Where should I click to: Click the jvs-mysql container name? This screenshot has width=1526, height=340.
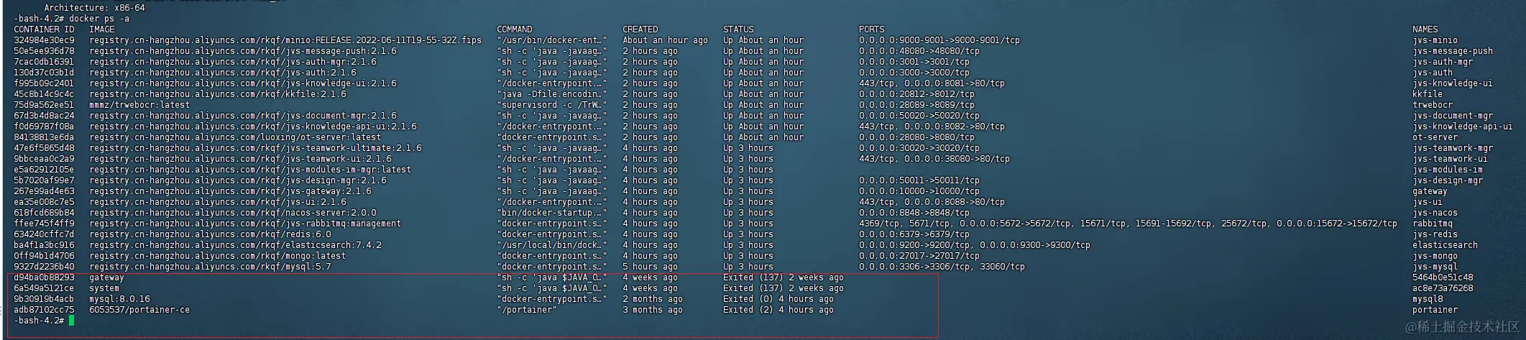pos(1435,267)
